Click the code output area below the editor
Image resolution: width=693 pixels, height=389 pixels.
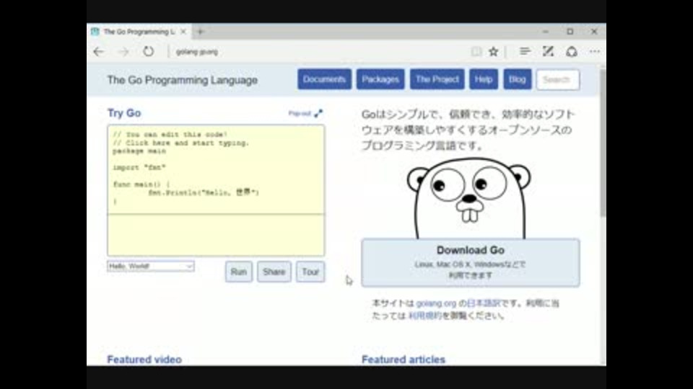[x=216, y=235]
